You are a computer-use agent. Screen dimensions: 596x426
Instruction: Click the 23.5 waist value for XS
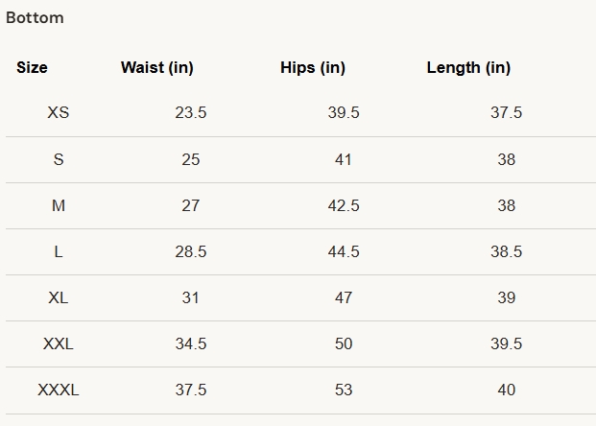coord(191,113)
